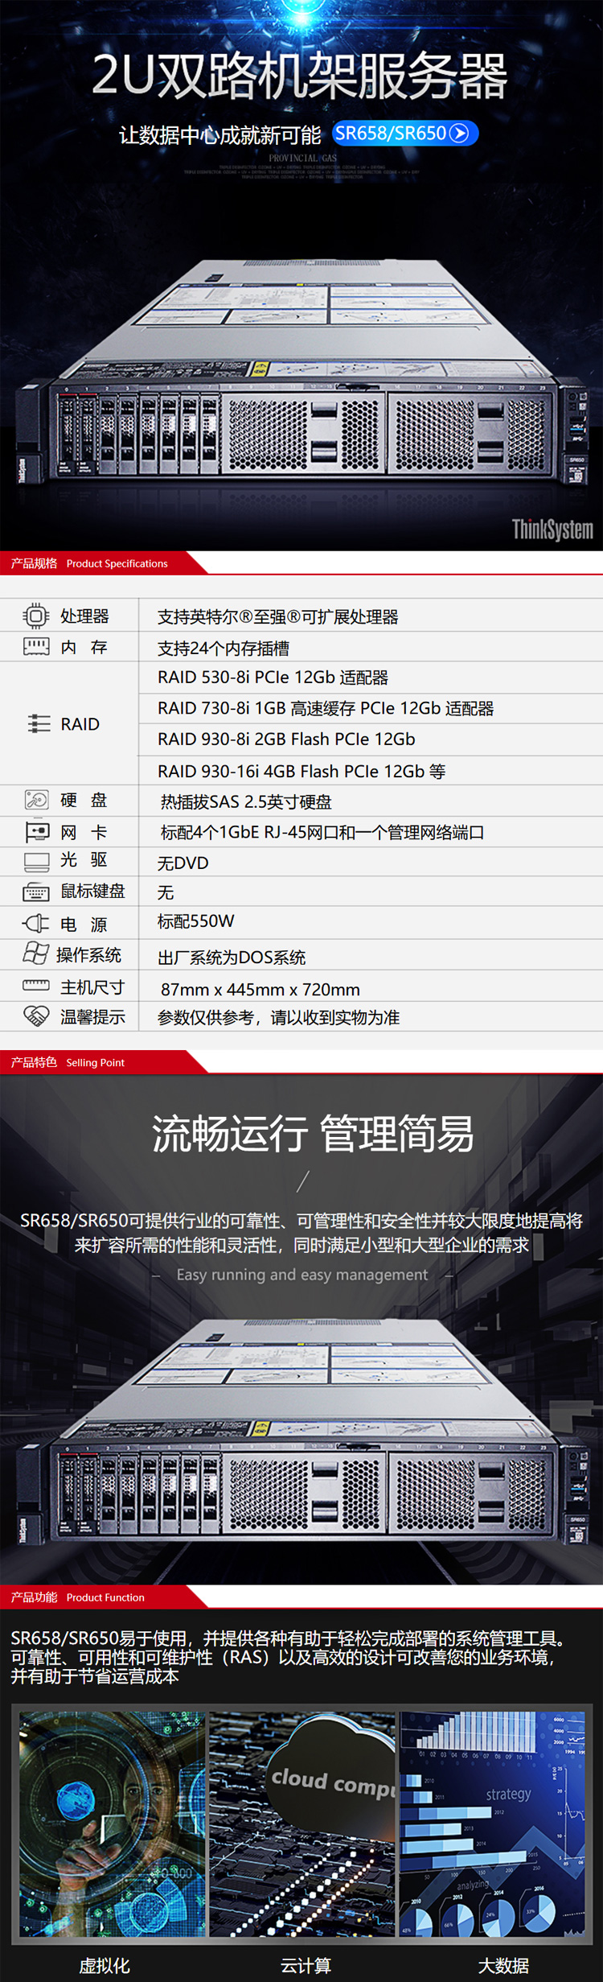Click the SR658/SR650 blue pill button

[405, 133]
